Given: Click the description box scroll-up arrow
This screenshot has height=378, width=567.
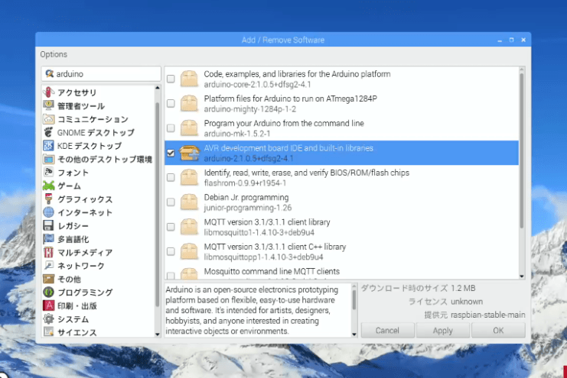Looking at the screenshot, I should [x=354, y=286].
